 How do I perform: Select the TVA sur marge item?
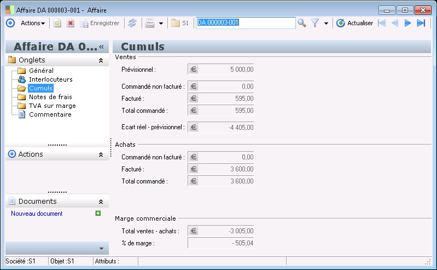(53, 106)
